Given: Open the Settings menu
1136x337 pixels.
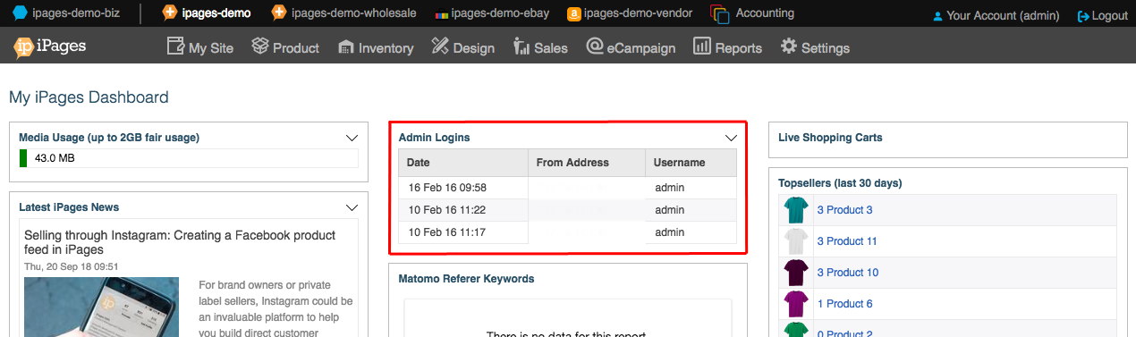Looking at the screenshot, I should point(815,46).
